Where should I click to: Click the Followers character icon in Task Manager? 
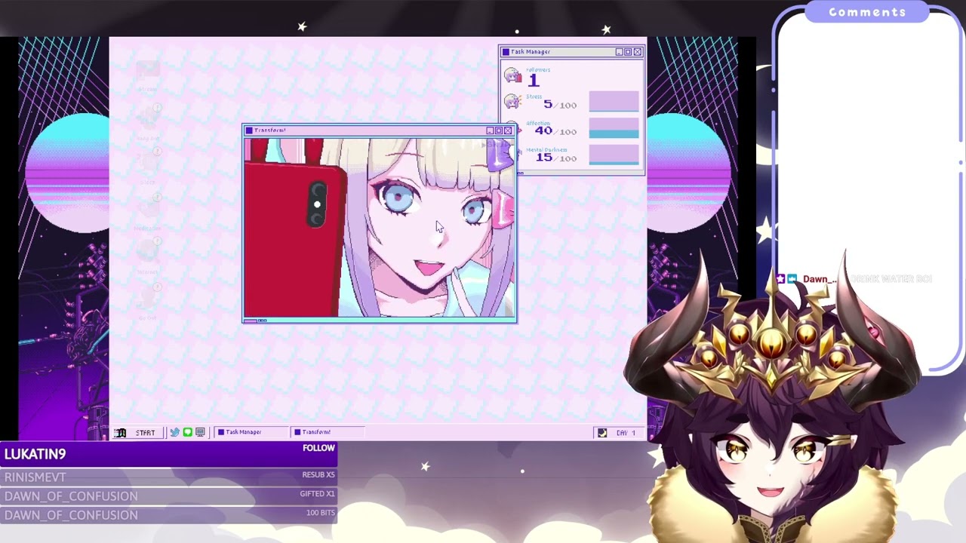[x=512, y=75]
